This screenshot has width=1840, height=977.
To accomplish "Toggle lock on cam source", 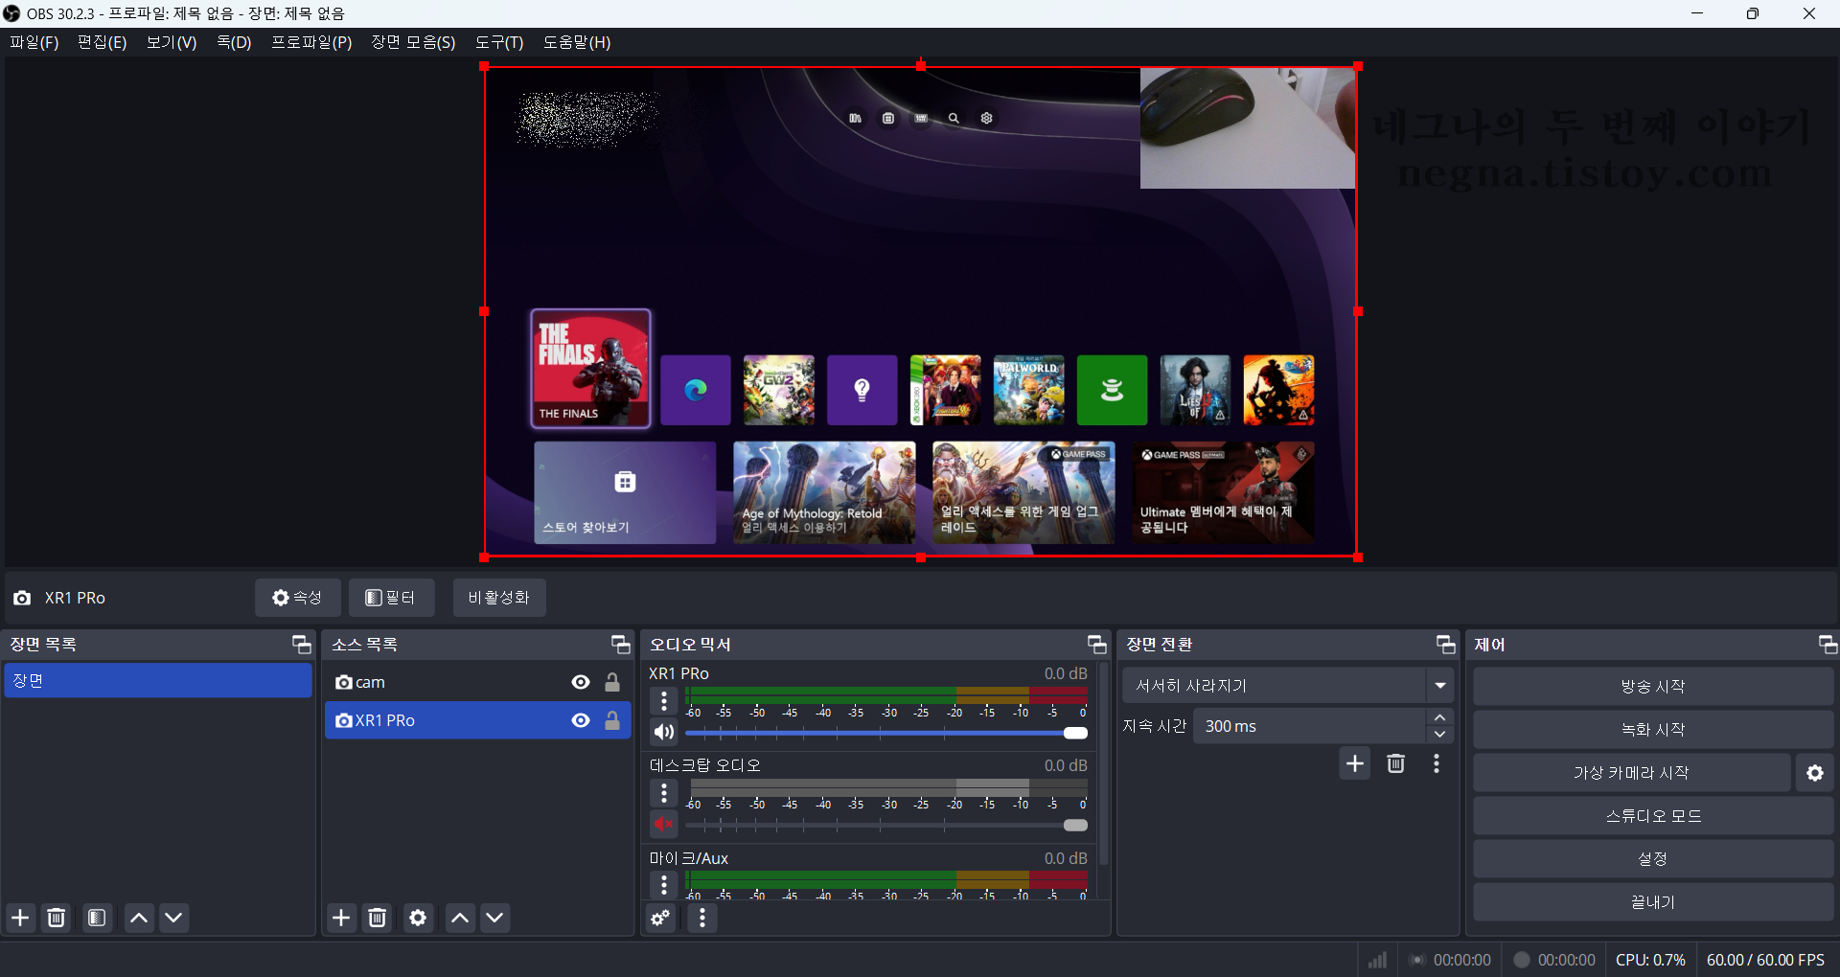I will [612, 682].
